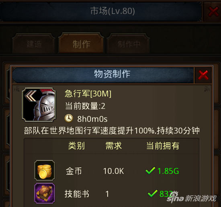This screenshot has width=221, height=207.
Task: Click the green checkmark beside skill book count
Action: coord(153,193)
